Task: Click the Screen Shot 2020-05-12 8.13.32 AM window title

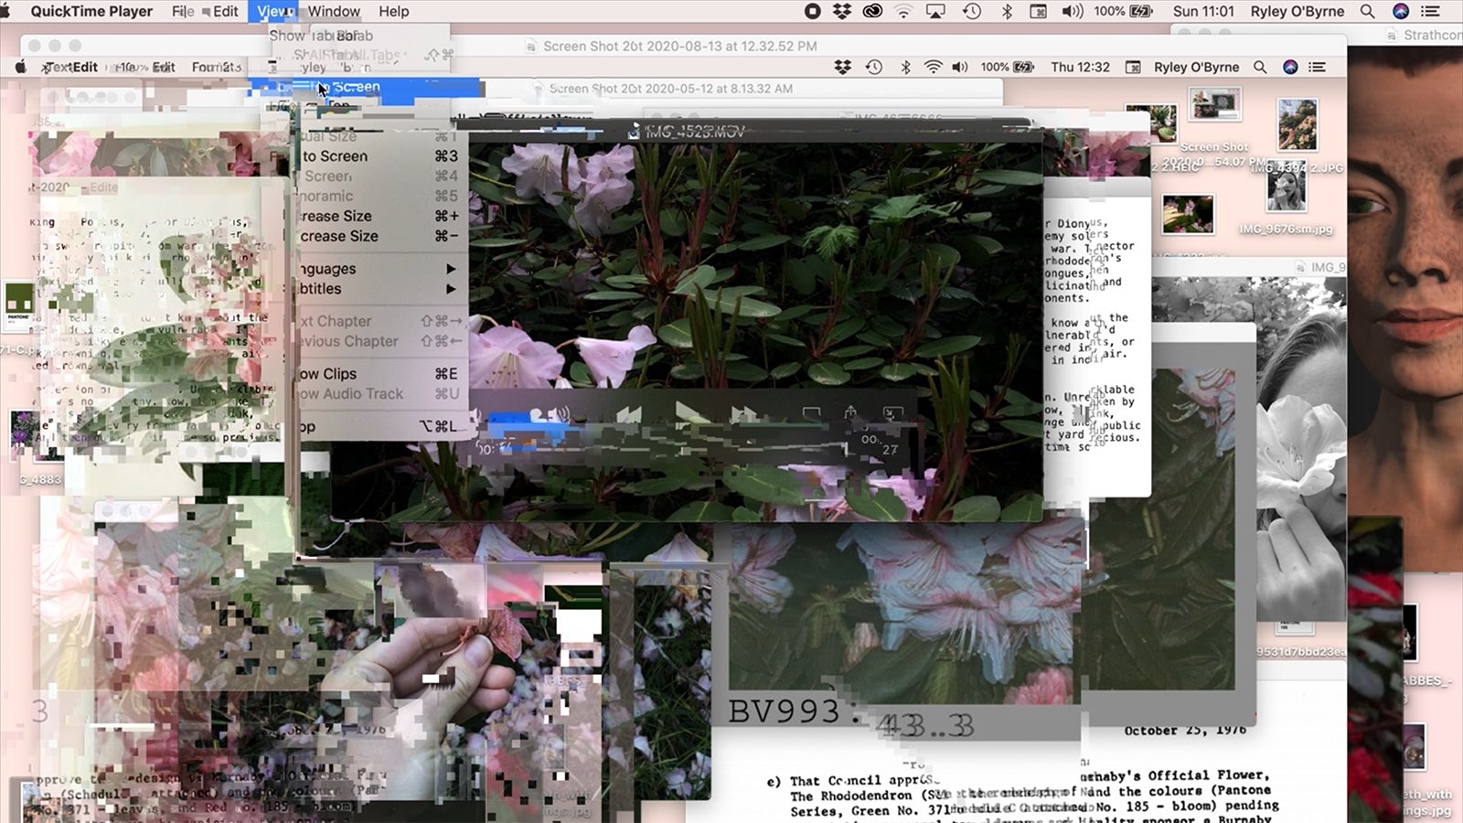Action: [x=670, y=89]
